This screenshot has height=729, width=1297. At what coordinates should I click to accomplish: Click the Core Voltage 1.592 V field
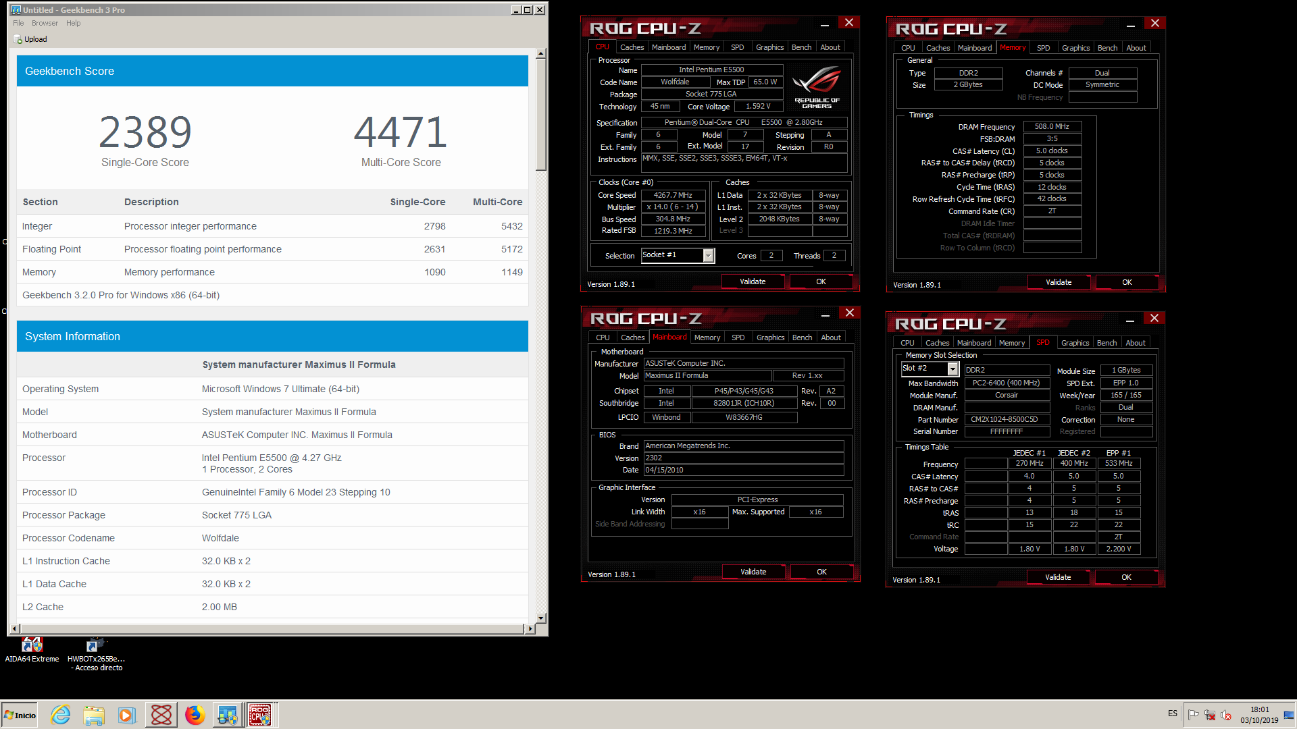pos(758,106)
